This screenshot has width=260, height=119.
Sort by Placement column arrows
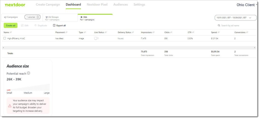click(66, 33)
